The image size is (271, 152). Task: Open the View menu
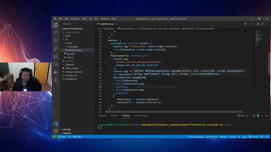(x=84, y=19)
